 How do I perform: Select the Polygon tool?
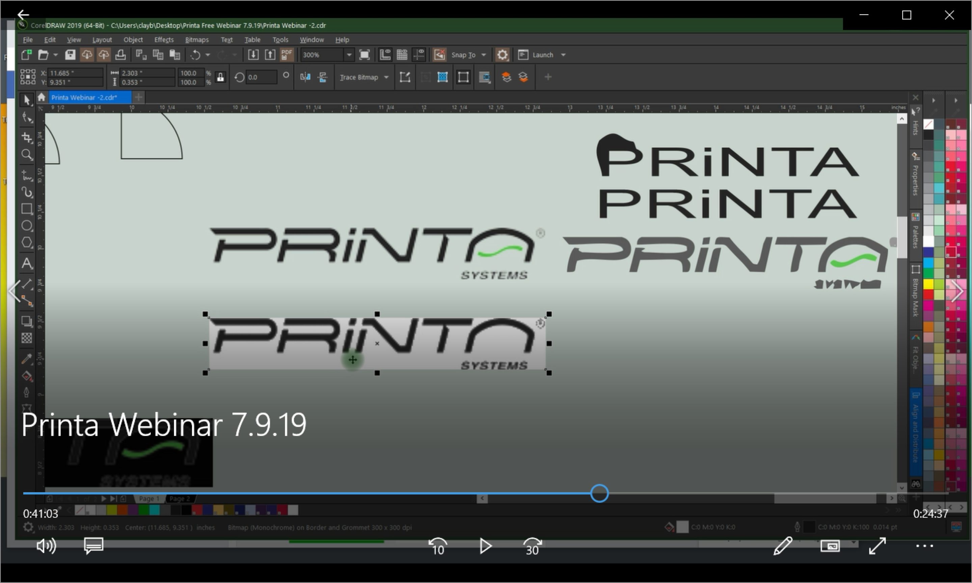coord(27,242)
